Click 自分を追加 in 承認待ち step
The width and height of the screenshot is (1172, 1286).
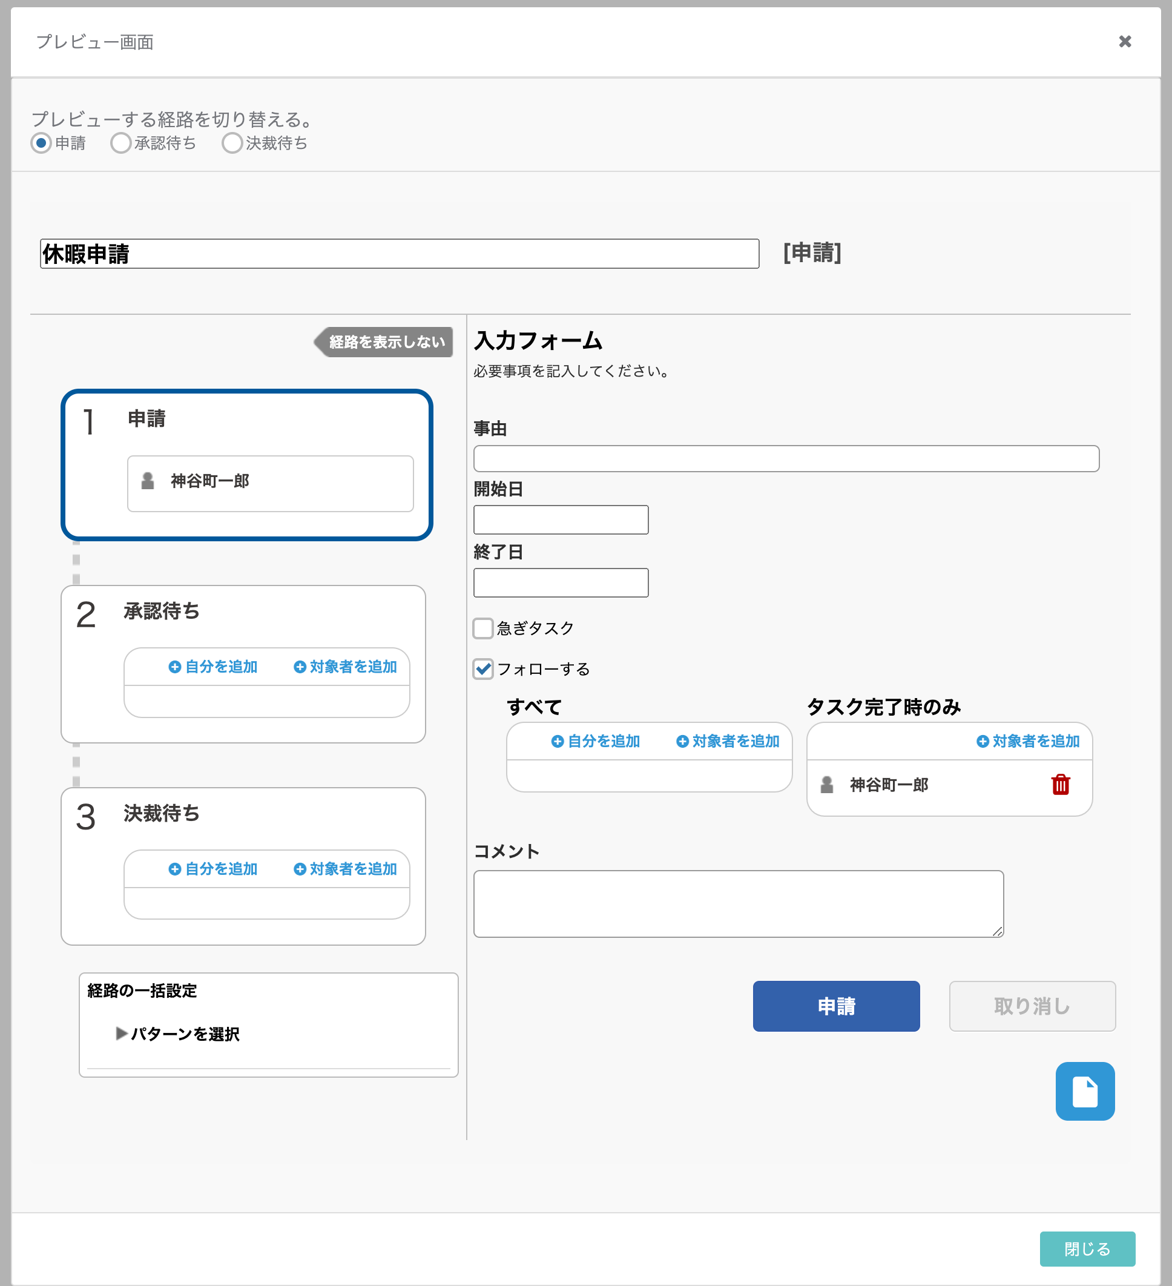[213, 667]
